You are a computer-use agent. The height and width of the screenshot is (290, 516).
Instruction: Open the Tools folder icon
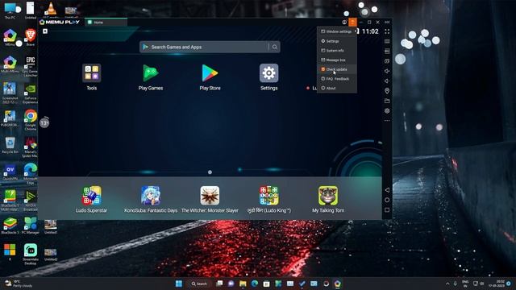(x=91, y=73)
